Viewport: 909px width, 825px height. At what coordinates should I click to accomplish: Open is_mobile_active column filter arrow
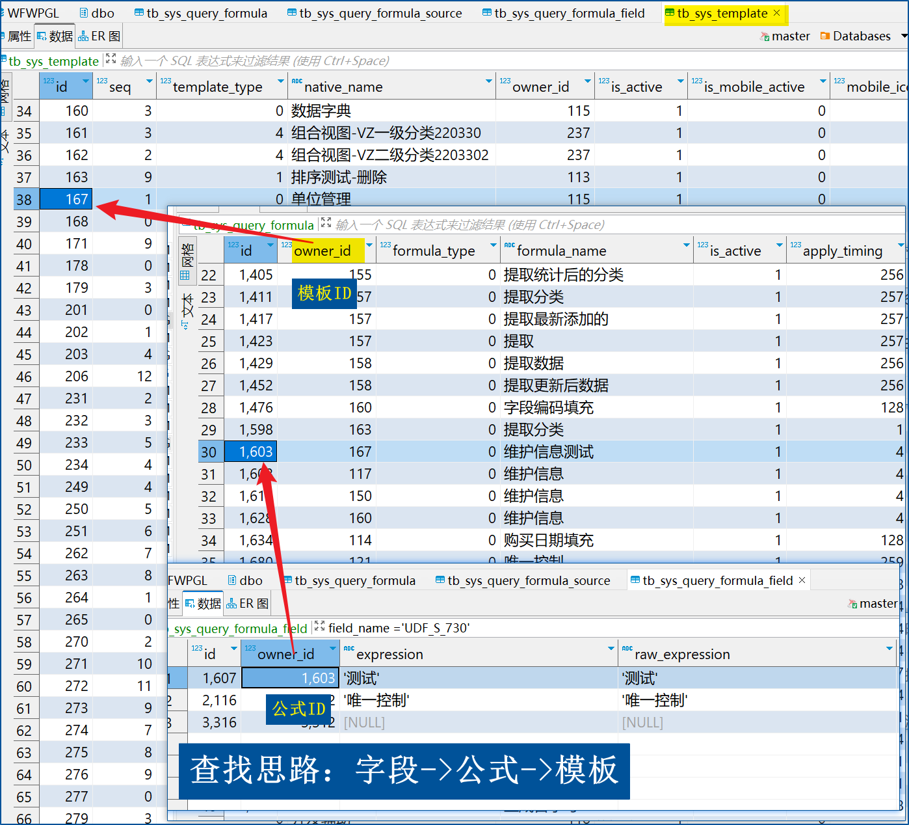point(823,81)
